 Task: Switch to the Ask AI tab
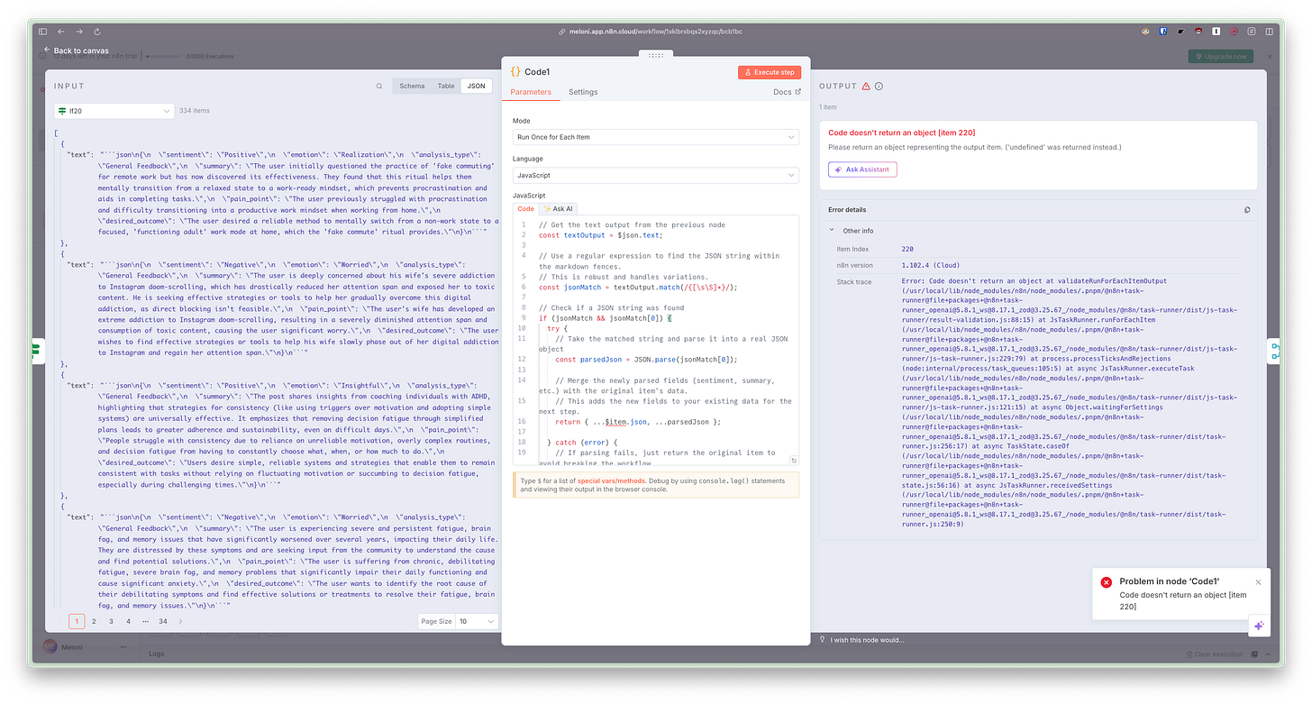point(558,208)
